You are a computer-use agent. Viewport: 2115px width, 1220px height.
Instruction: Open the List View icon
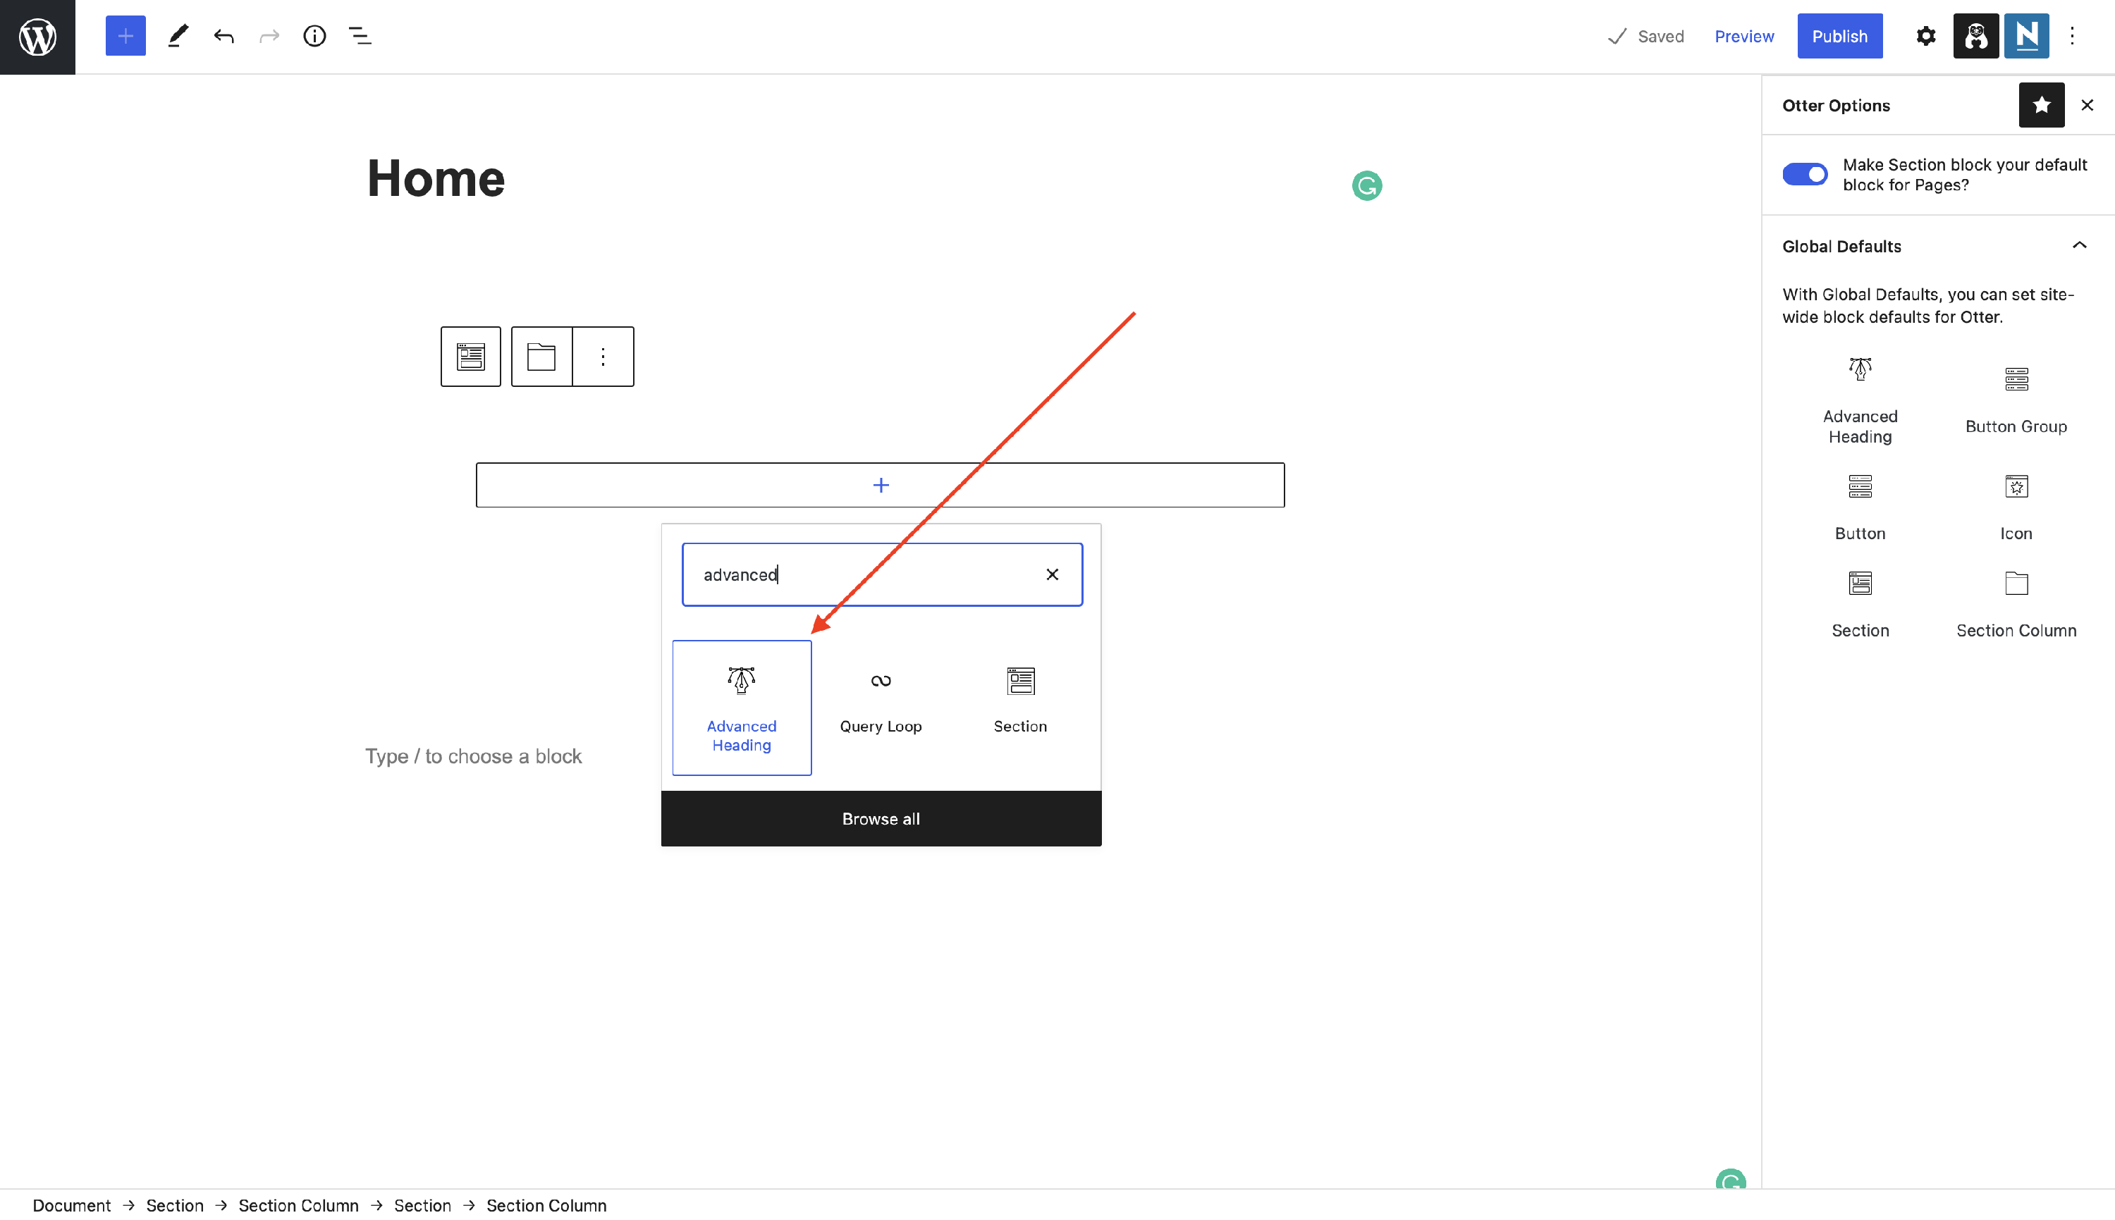coord(360,36)
